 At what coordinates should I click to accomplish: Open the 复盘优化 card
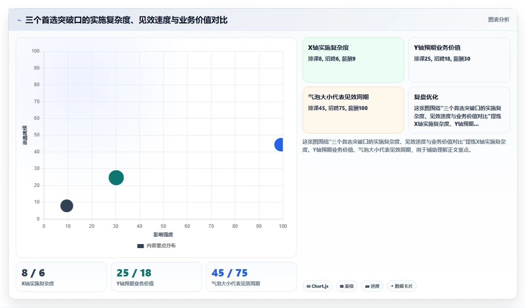[x=459, y=110]
